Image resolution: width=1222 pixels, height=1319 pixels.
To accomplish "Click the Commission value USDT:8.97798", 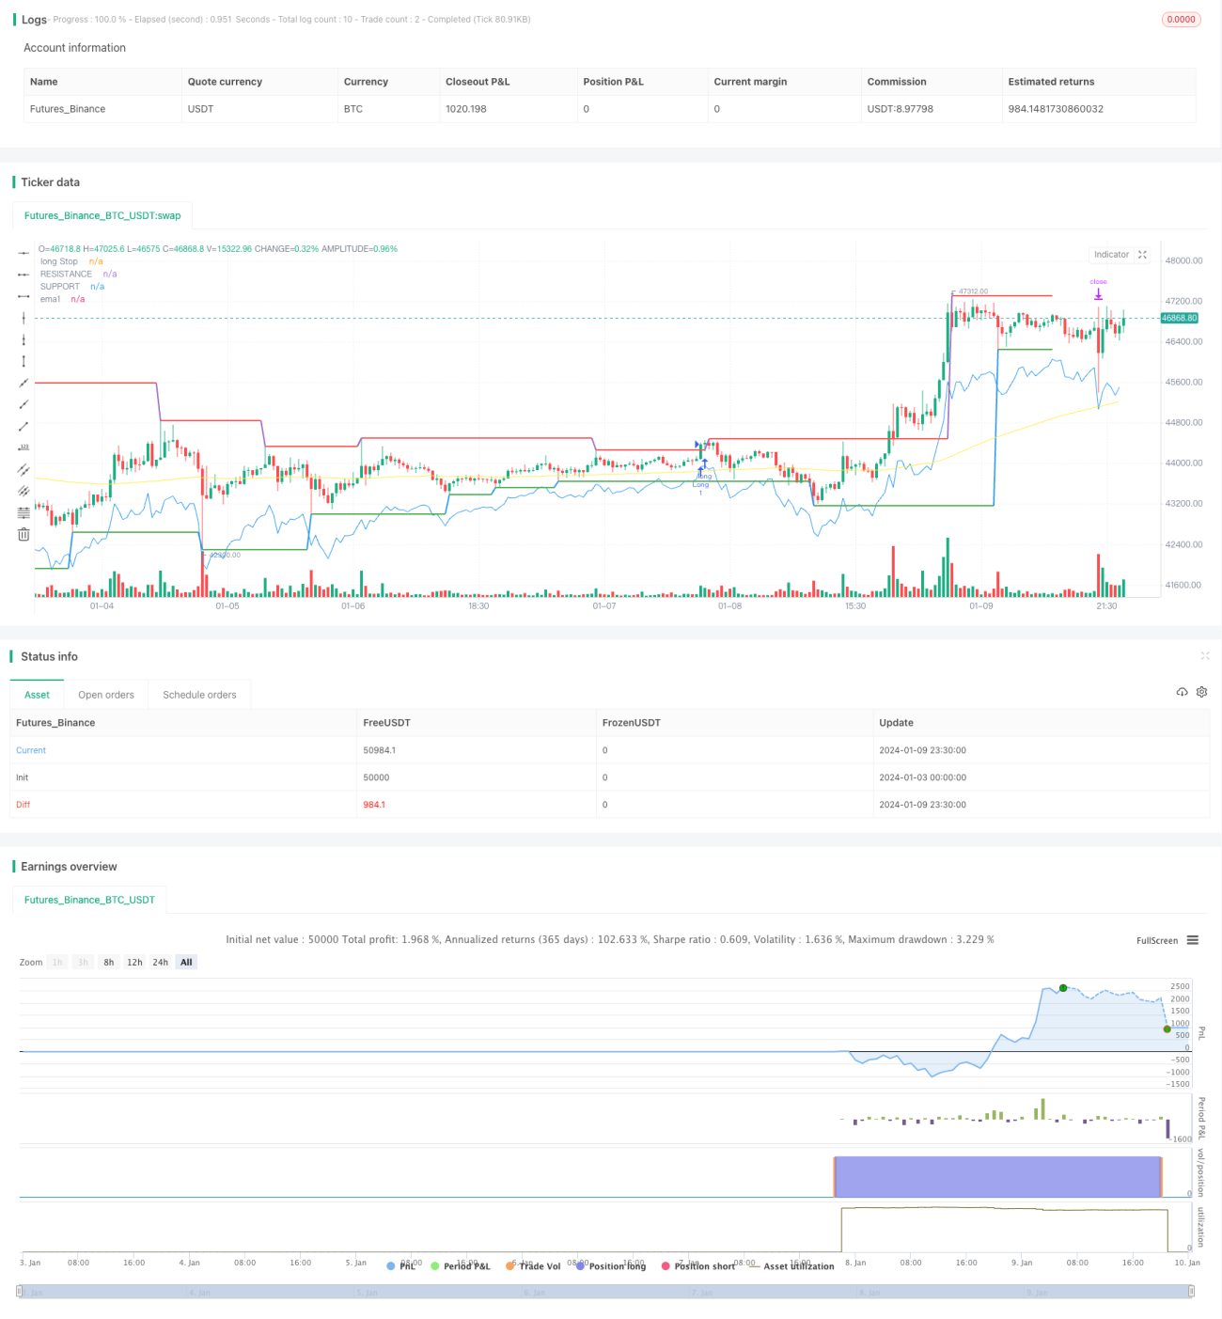I will (901, 109).
